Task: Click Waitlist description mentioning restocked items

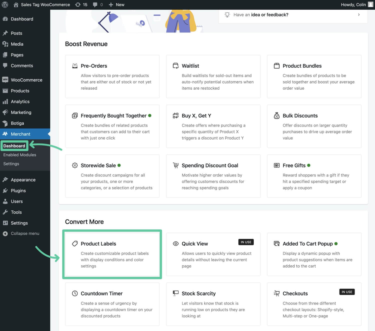Action: (217, 82)
